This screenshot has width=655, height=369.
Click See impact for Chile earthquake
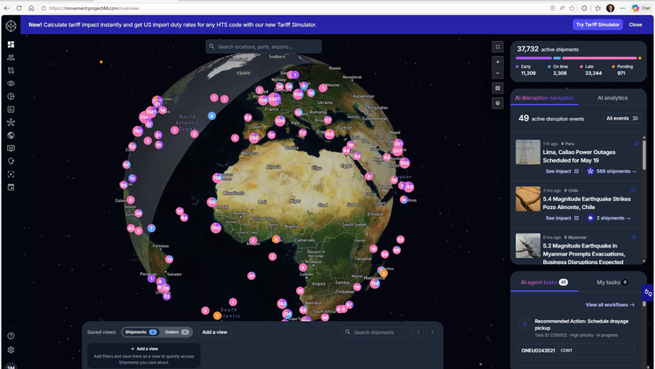pyautogui.click(x=562, y=218)
